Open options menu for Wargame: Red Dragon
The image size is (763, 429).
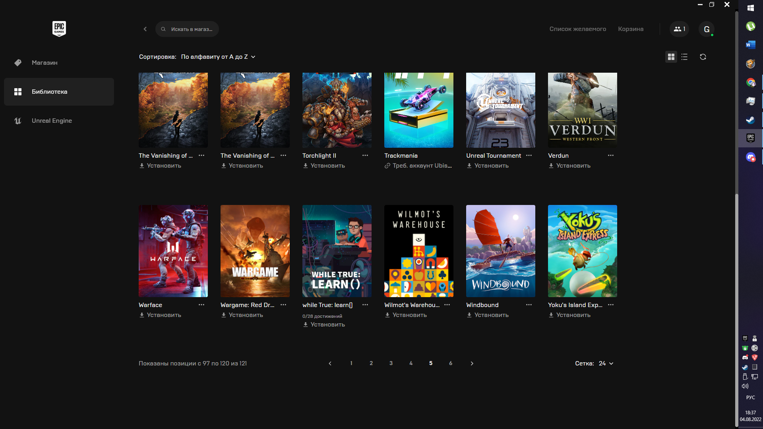point(283,305)
